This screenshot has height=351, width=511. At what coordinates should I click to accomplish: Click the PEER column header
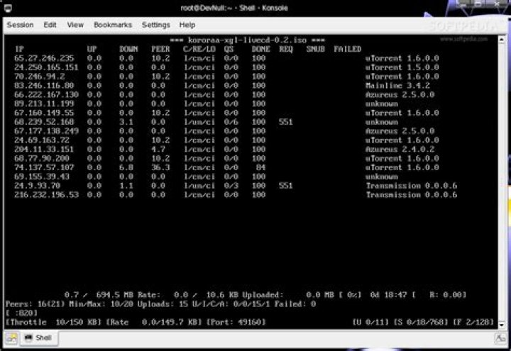pyautogui.click(x=160, y=49)
